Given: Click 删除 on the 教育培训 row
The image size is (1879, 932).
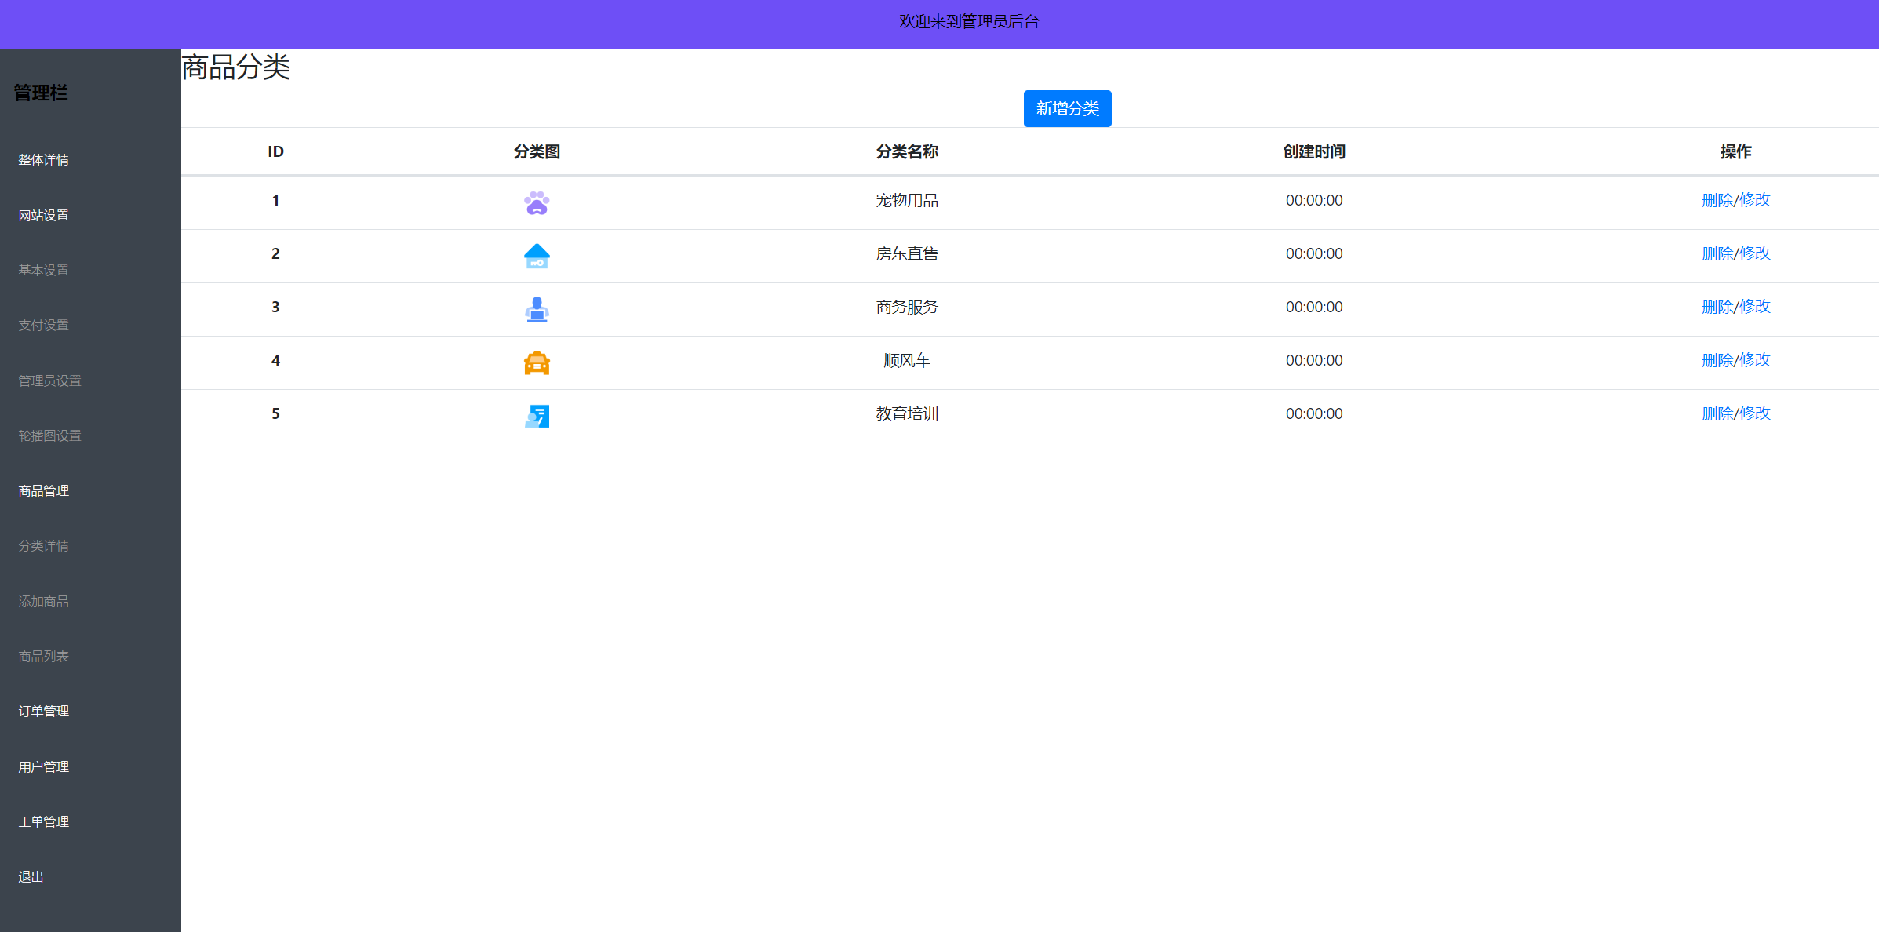Looking at the screenshot, I should point(1718,413).
